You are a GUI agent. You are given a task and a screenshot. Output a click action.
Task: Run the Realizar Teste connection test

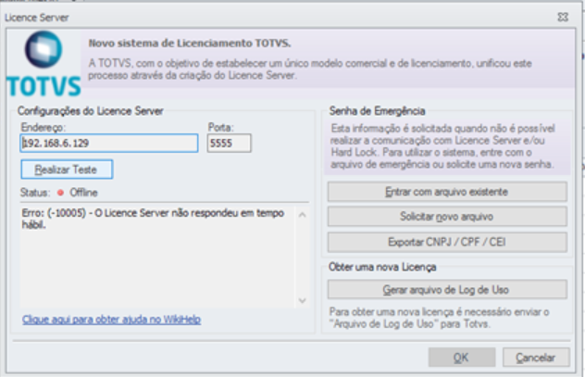67,170
